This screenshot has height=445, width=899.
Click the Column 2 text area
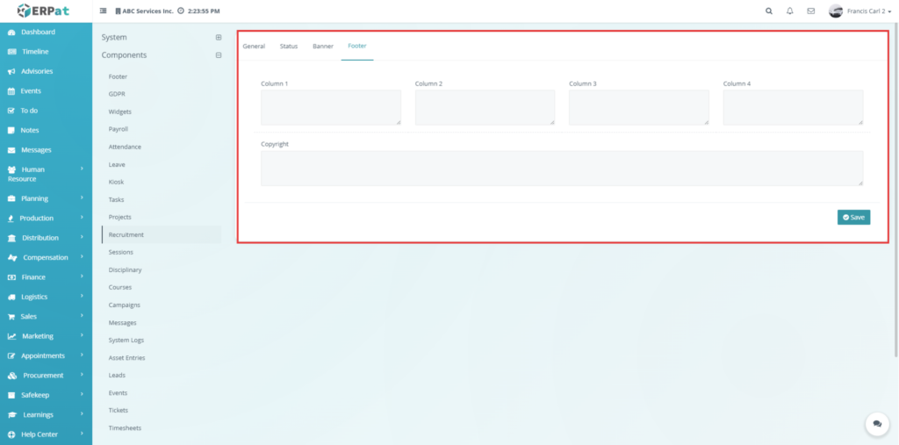tap(485, 107)
